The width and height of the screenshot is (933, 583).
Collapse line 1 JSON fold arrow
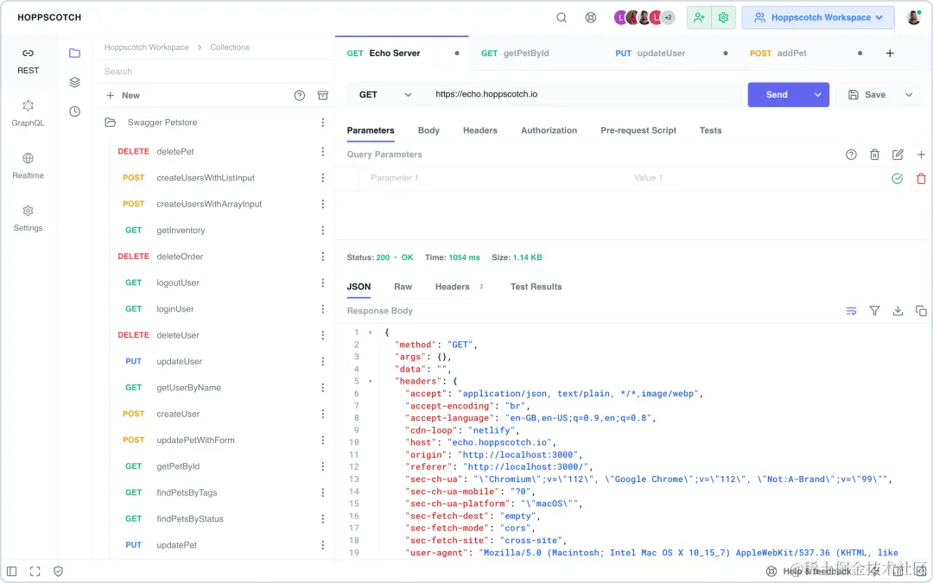tap(370, 333)
